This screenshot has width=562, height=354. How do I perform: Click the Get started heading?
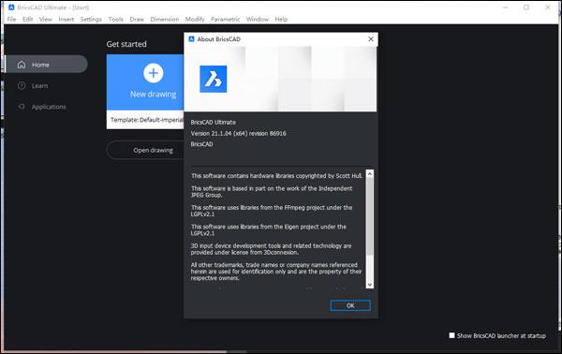(x=126, y=44)
